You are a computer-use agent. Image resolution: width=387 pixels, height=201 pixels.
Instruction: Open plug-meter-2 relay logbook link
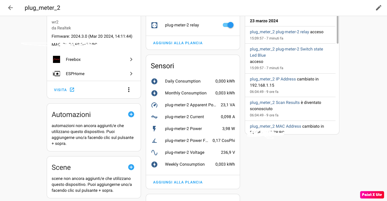(x=279, y=32)
